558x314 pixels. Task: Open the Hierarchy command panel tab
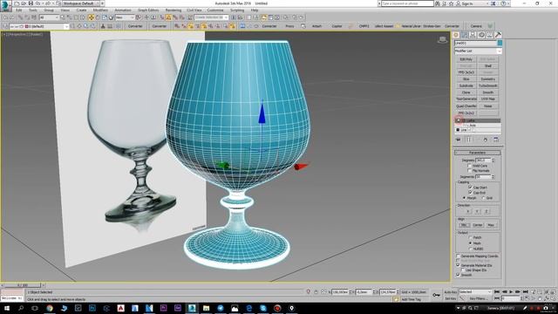tap(473, 35)
